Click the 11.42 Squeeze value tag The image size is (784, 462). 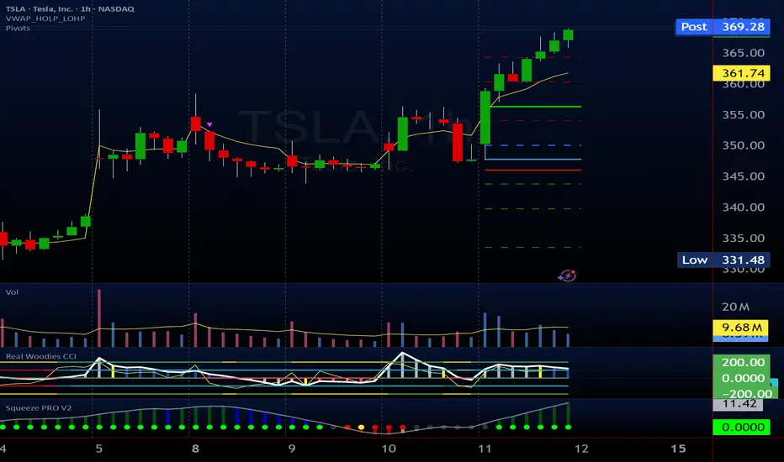point(738,403)
